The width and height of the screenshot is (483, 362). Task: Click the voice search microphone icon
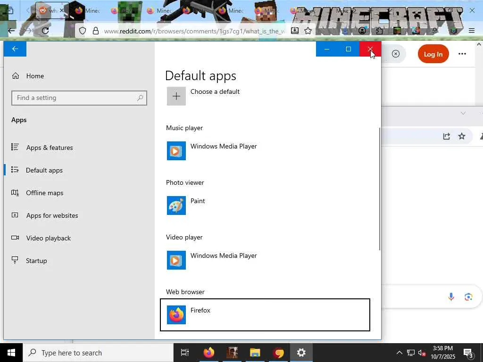click(x=451, y=297)
